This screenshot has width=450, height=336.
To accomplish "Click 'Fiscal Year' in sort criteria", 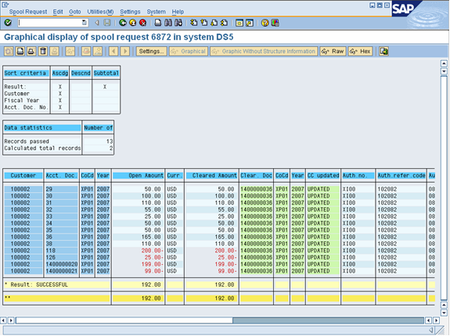I will [x=22, y=100].
